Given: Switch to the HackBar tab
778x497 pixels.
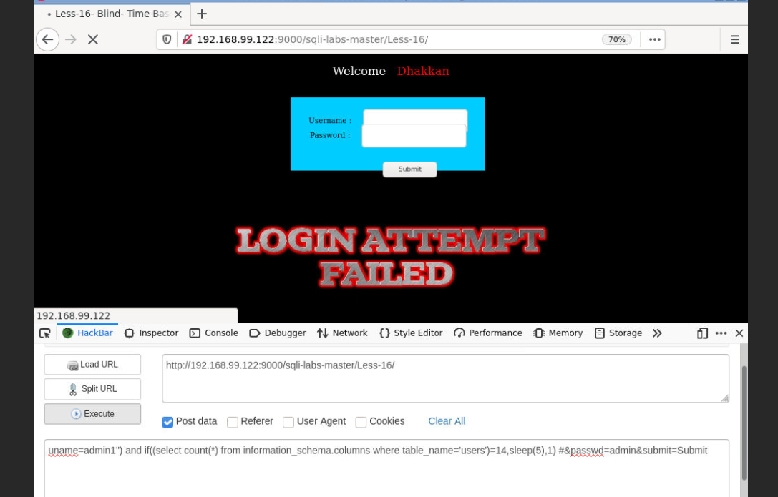Looking at the screenshot, I should pyautogui.click(x=88, y=333).
